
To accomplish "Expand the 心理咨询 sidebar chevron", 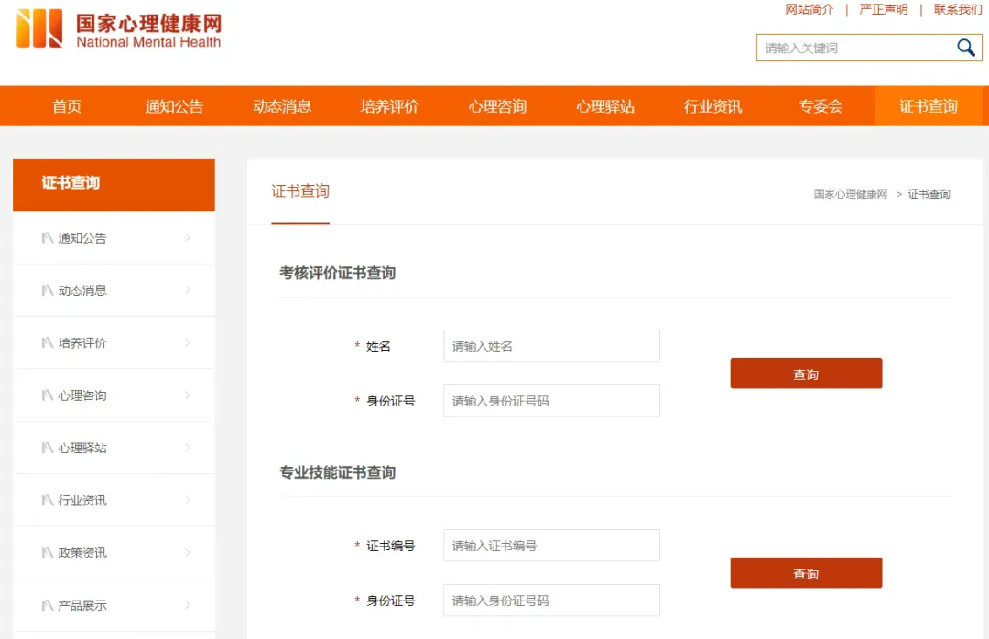I will [x=188, y=395].
